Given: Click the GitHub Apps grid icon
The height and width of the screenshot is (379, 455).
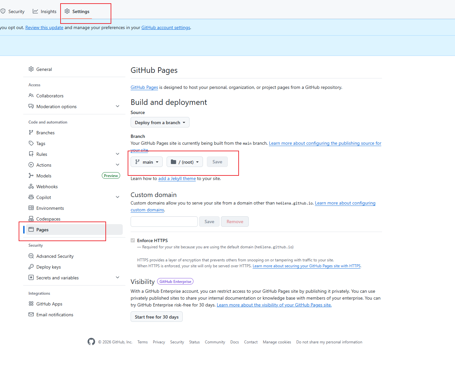Looking at the screenshot, I should tap(31, 304).
